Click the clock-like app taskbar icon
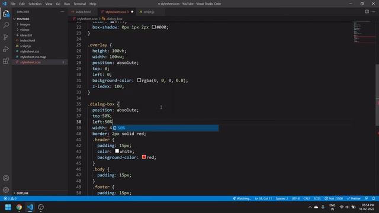 point(41,207)
